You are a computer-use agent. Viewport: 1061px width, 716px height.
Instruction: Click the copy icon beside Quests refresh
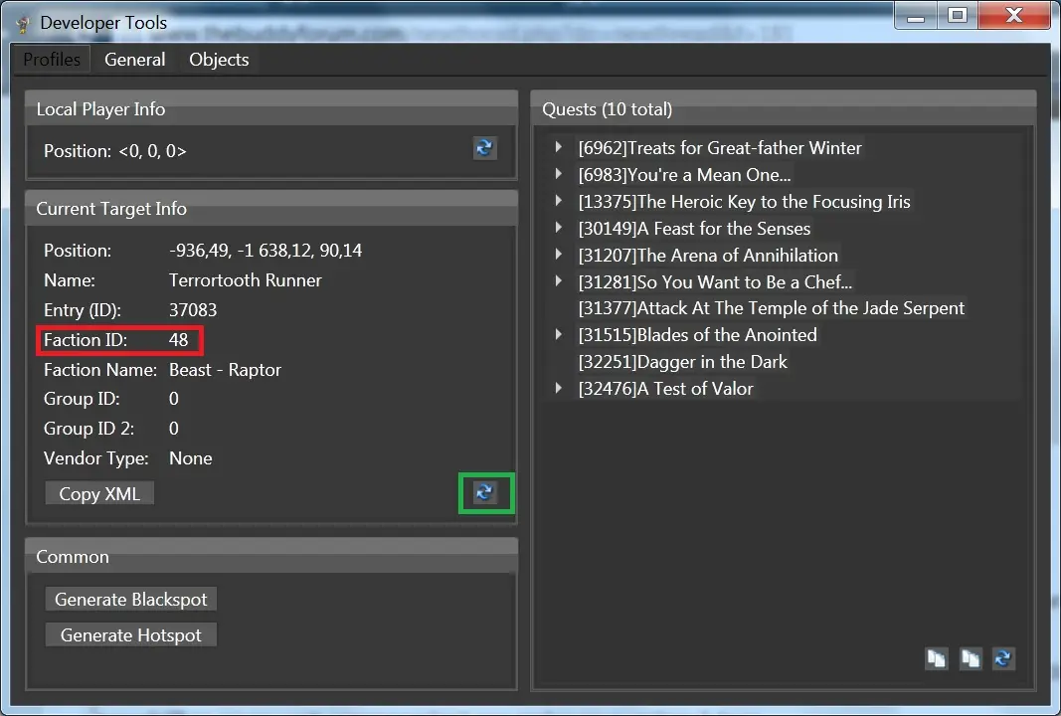[971, 658]
